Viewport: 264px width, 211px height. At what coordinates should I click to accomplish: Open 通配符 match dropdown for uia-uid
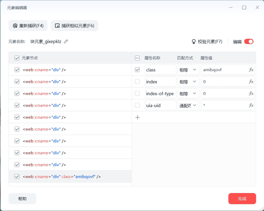188,105
